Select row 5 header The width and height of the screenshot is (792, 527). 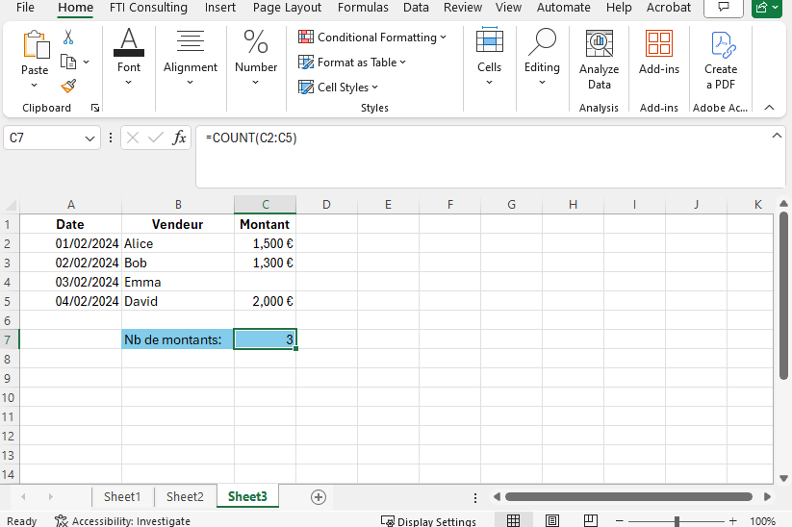coord(8,301)
